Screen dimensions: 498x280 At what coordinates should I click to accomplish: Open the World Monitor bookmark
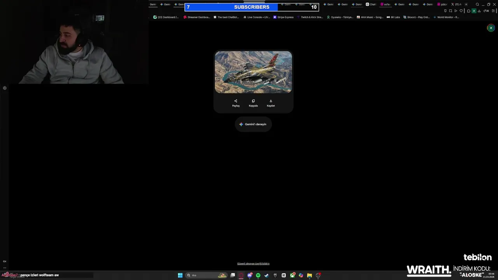pos(446,17)
